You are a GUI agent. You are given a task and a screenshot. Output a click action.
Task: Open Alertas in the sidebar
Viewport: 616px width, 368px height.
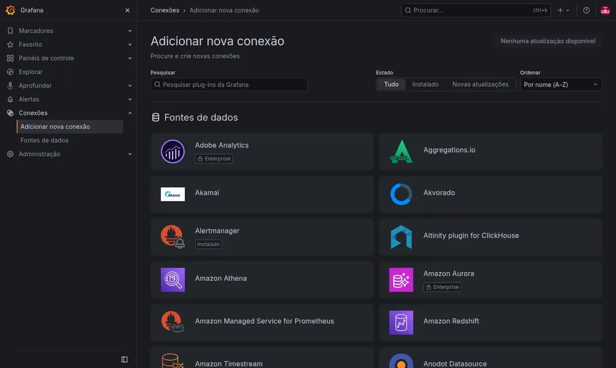pyautogui.click(x=29, y=99)
